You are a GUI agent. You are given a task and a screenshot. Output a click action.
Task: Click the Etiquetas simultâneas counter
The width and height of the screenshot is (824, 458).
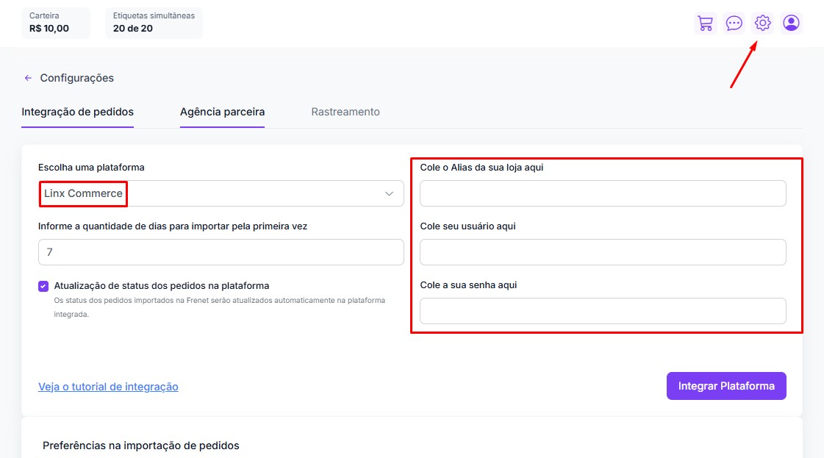click(x=154, y=23)
